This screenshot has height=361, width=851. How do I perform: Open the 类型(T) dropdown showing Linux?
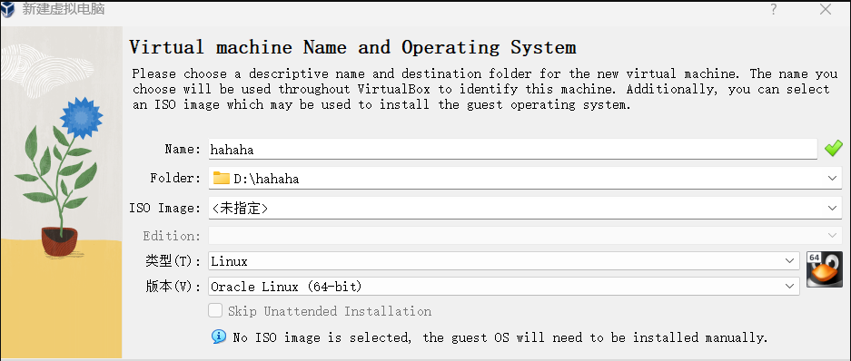click(x=504, y=260)
